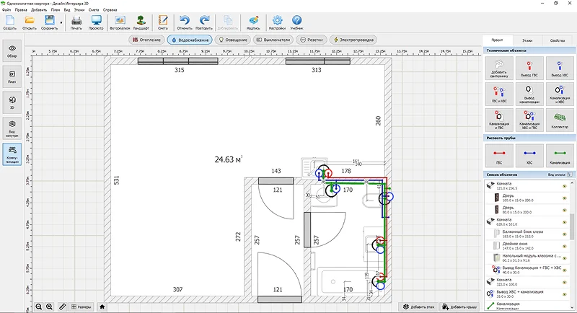The image size is (577, 313).
Task: Select the Вывод ГВС hot water outlet
Action: tap(529, 69)
